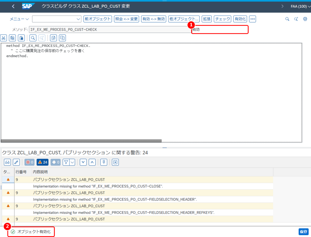Click the メソッド name field
Screen dimensions: 311x237
tap(110, 29)
